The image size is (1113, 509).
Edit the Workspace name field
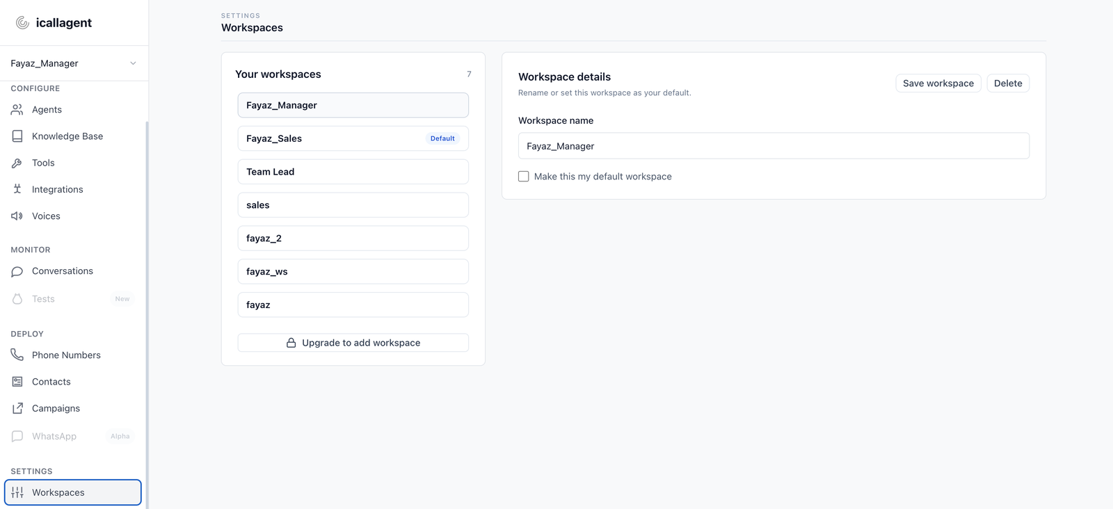pyautogui.click(x=774, y=146)
